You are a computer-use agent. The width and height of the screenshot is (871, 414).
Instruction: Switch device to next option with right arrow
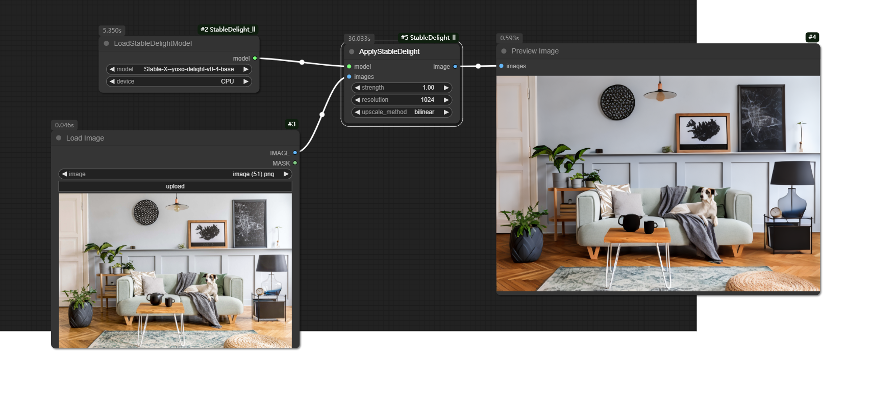coord(246,81)
